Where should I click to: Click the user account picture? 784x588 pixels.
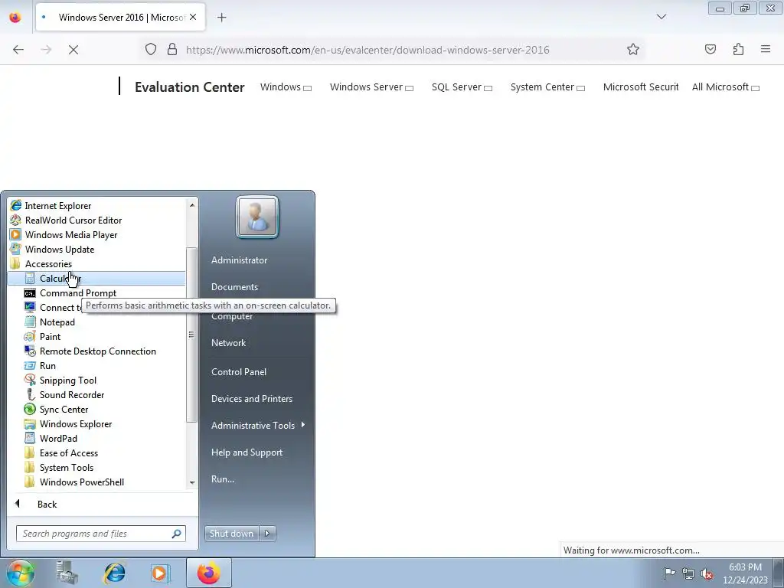[257, 217]
